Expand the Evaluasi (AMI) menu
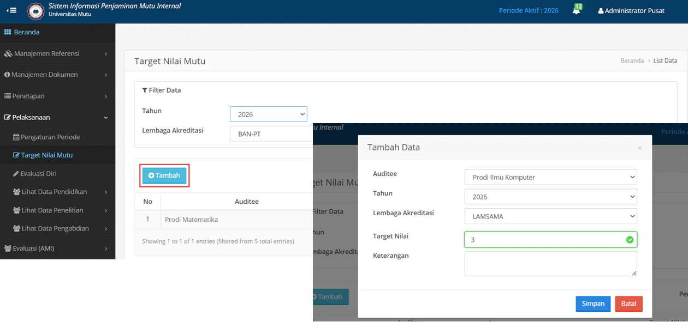 57,248
